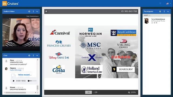This screenshot has width=173, height=97.
Task: Click the total pages '/ 29' text
Action: [95, 92]
